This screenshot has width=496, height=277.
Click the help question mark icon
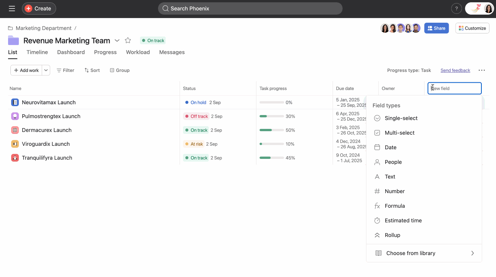coord(456,8)
